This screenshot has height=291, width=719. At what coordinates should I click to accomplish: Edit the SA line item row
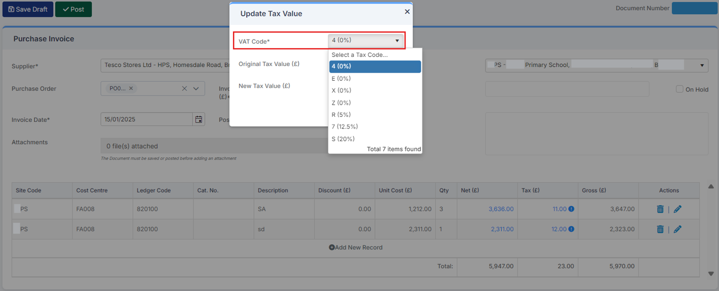point(677,209)
